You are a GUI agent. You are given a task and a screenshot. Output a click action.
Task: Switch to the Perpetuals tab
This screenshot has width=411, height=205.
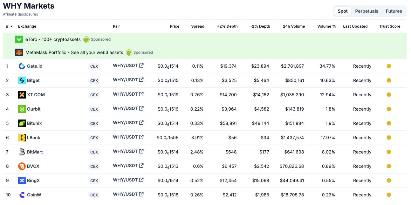coord(366,11)
